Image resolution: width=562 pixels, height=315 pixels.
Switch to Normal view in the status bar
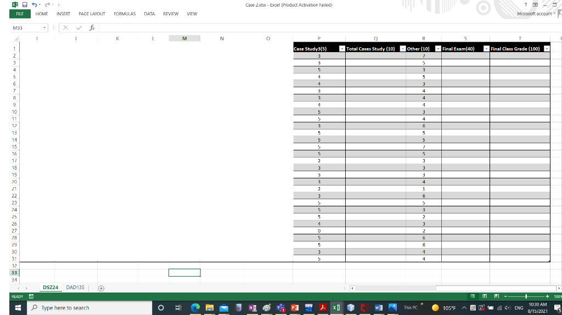point(473,296)
